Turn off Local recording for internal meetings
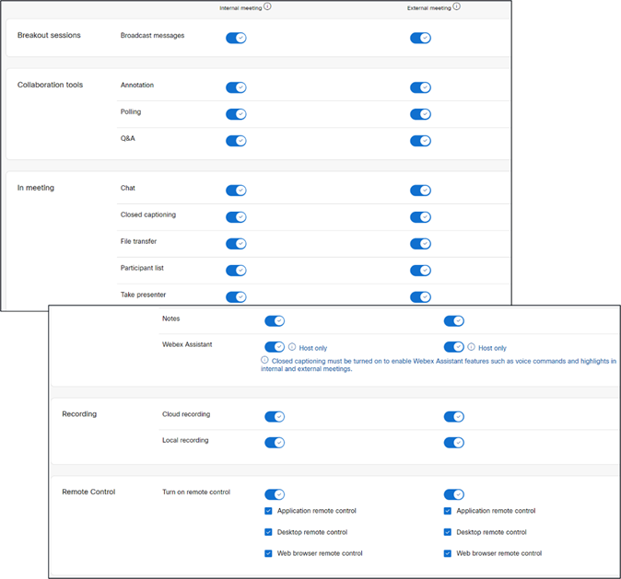621x579 pixels. coord(275,443)
